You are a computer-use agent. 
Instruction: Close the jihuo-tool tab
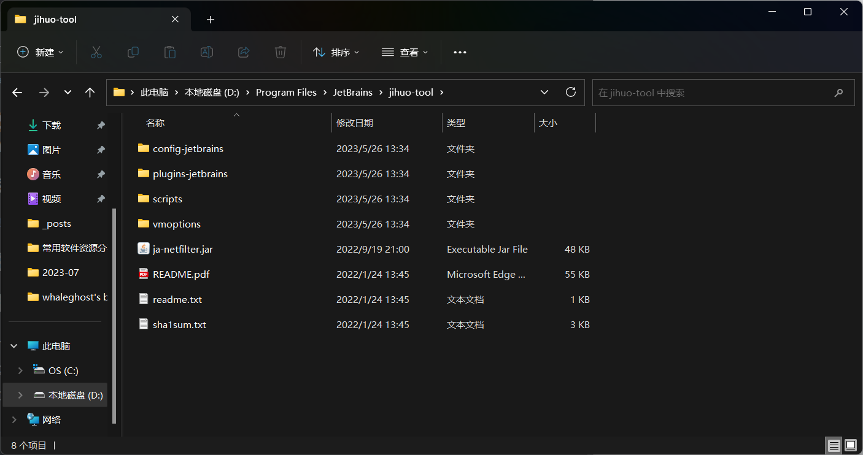175,19
